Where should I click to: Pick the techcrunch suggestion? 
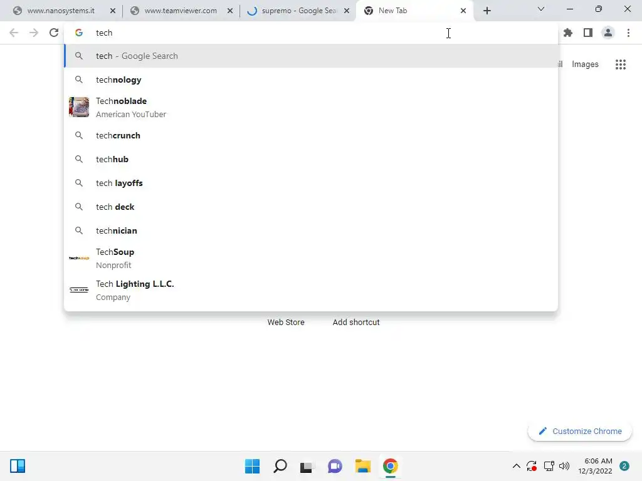[x=311, y=135]
